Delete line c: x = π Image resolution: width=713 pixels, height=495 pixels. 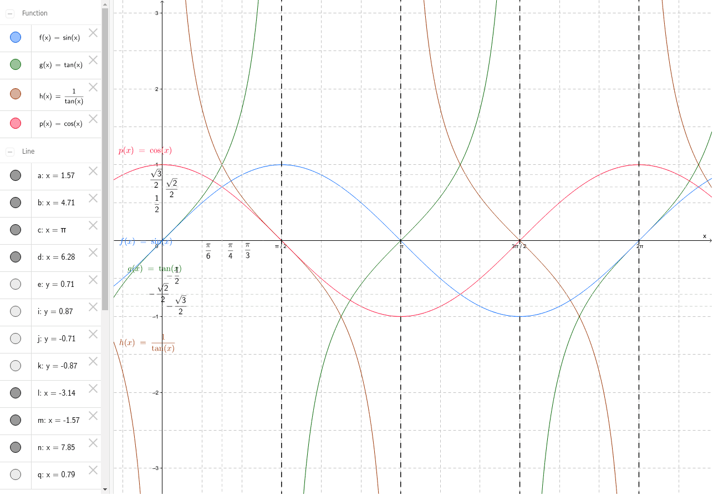point(93,225)
